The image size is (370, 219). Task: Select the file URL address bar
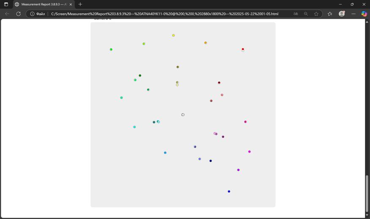point(165,14)
